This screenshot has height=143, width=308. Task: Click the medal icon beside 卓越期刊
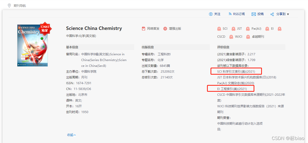coord(248,37)
